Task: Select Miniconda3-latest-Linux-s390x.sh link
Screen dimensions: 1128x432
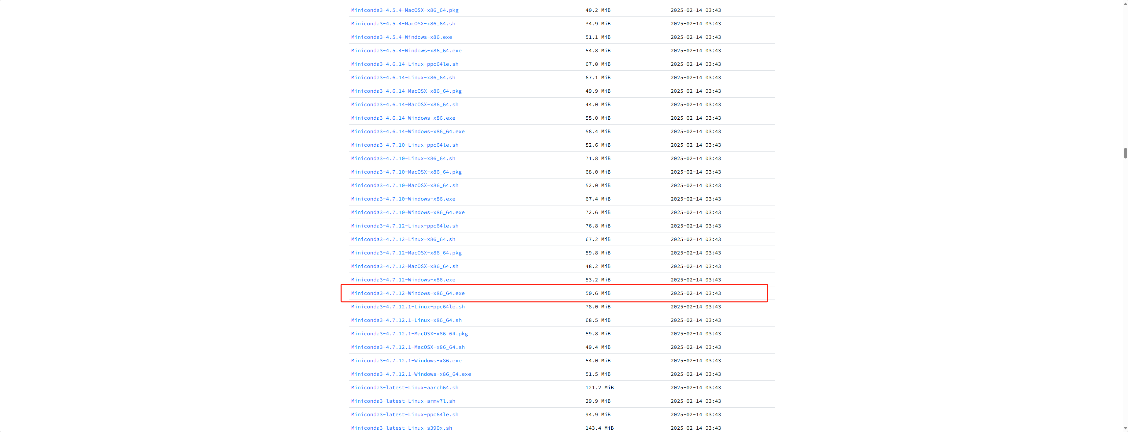Action: click(401, 428)
